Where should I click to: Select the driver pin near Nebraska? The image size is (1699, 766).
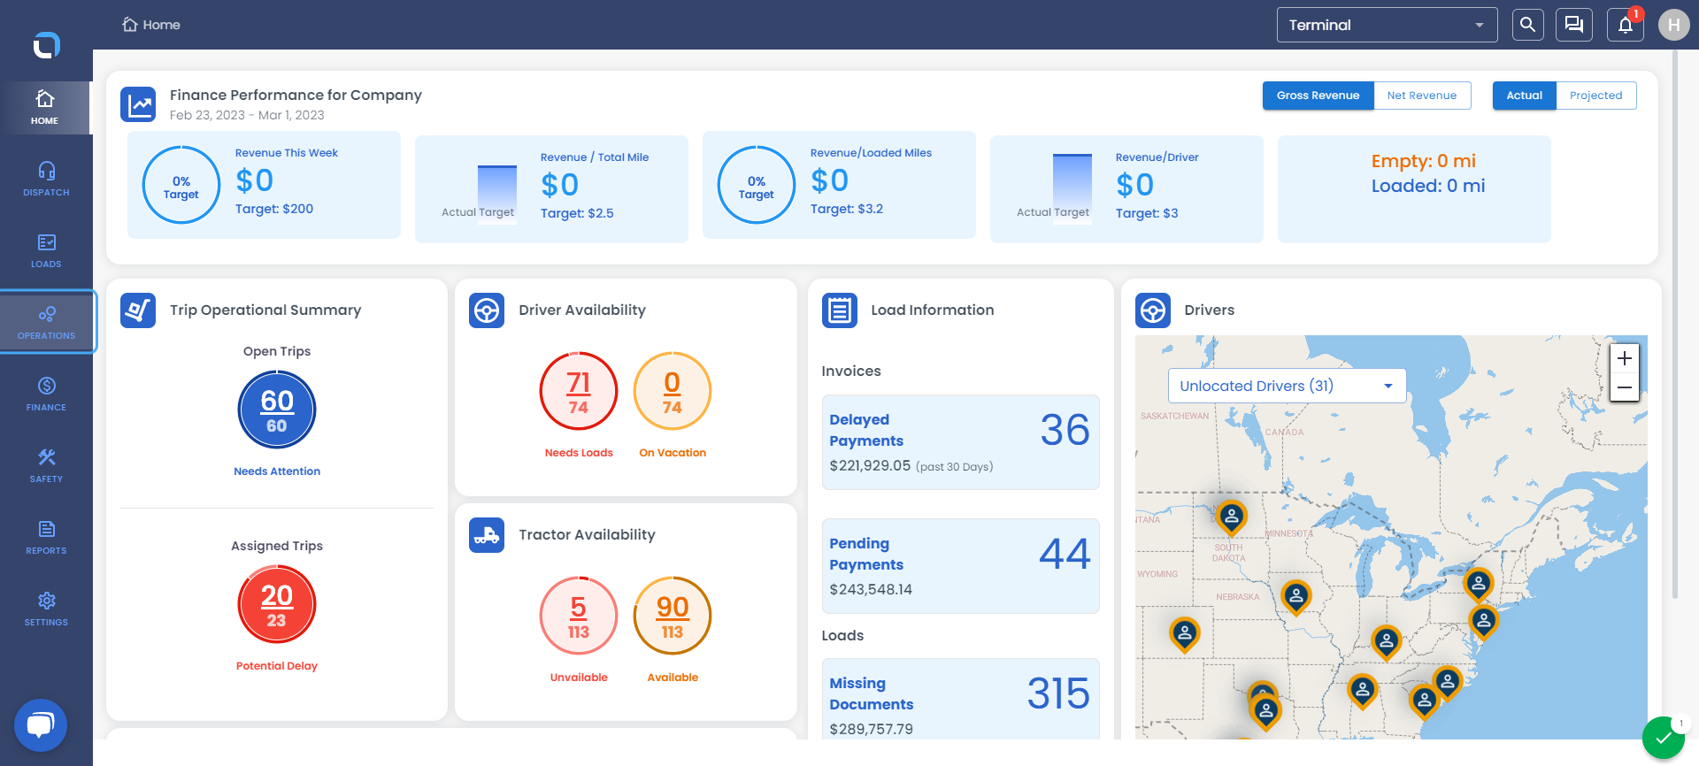1295,597
